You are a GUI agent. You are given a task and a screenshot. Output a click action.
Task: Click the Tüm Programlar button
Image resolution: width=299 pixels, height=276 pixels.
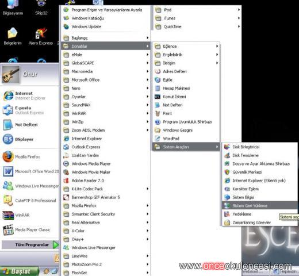click(x=30, y=245)
